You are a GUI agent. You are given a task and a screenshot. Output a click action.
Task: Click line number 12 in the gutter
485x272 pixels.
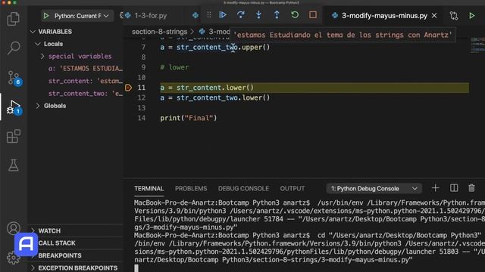coord(142,97)
